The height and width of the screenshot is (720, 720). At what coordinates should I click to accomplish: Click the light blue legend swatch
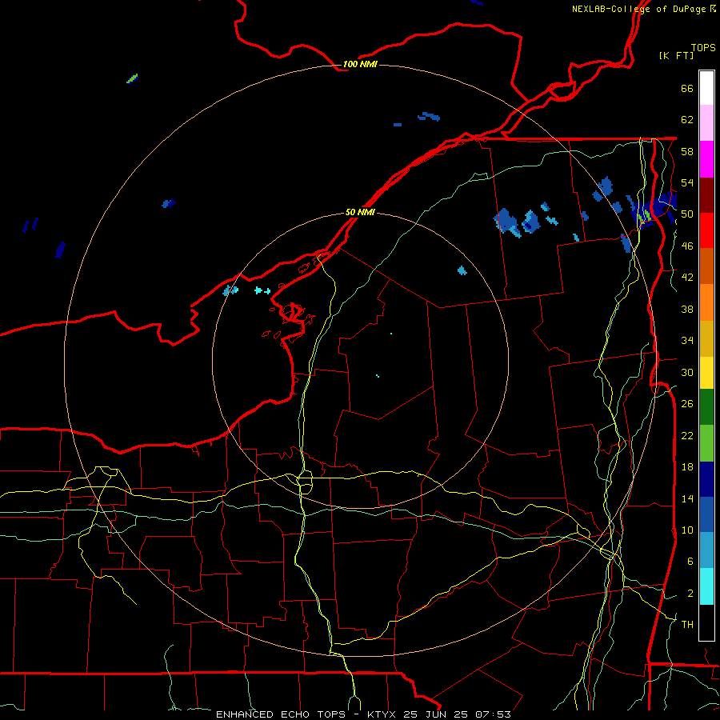point(706,550)
